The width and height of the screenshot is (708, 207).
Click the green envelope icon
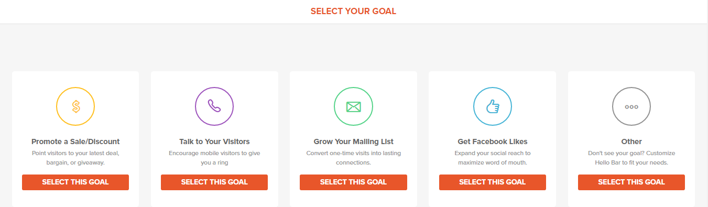354,106
